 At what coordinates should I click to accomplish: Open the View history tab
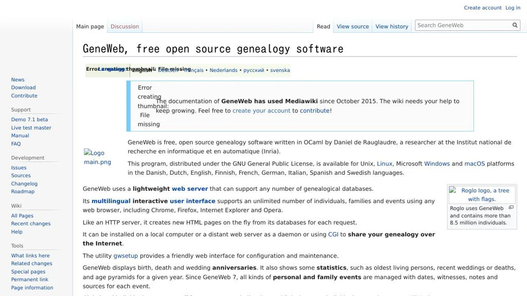392,26
